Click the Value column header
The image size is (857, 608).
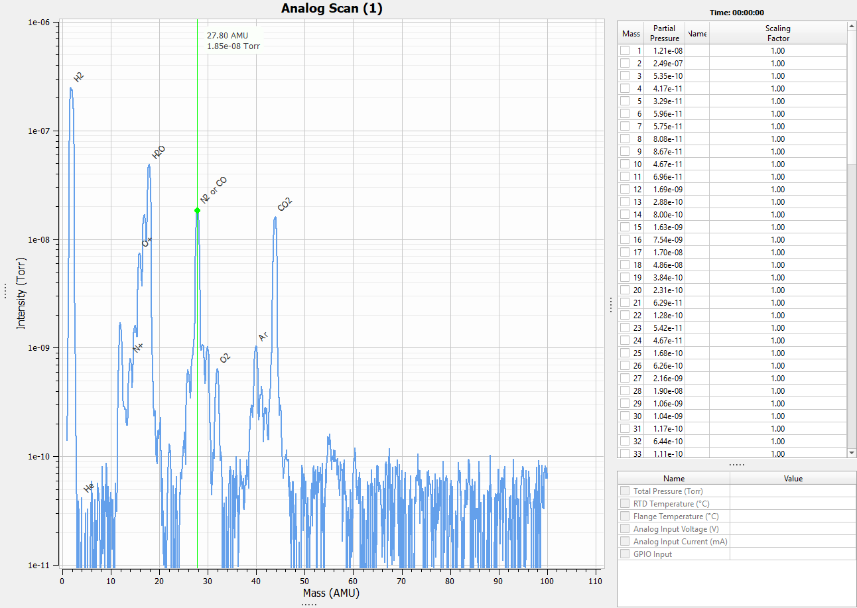pos(793,479)
